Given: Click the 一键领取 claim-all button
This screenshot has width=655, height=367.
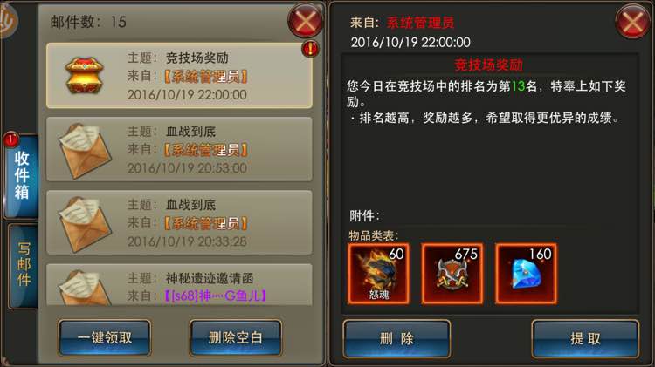Looking at the screenshot, I should (105, 338).
